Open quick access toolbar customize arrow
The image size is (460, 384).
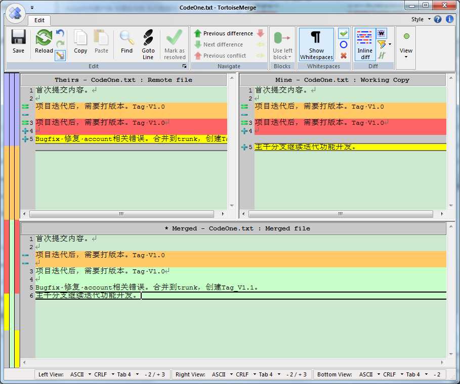32,8
